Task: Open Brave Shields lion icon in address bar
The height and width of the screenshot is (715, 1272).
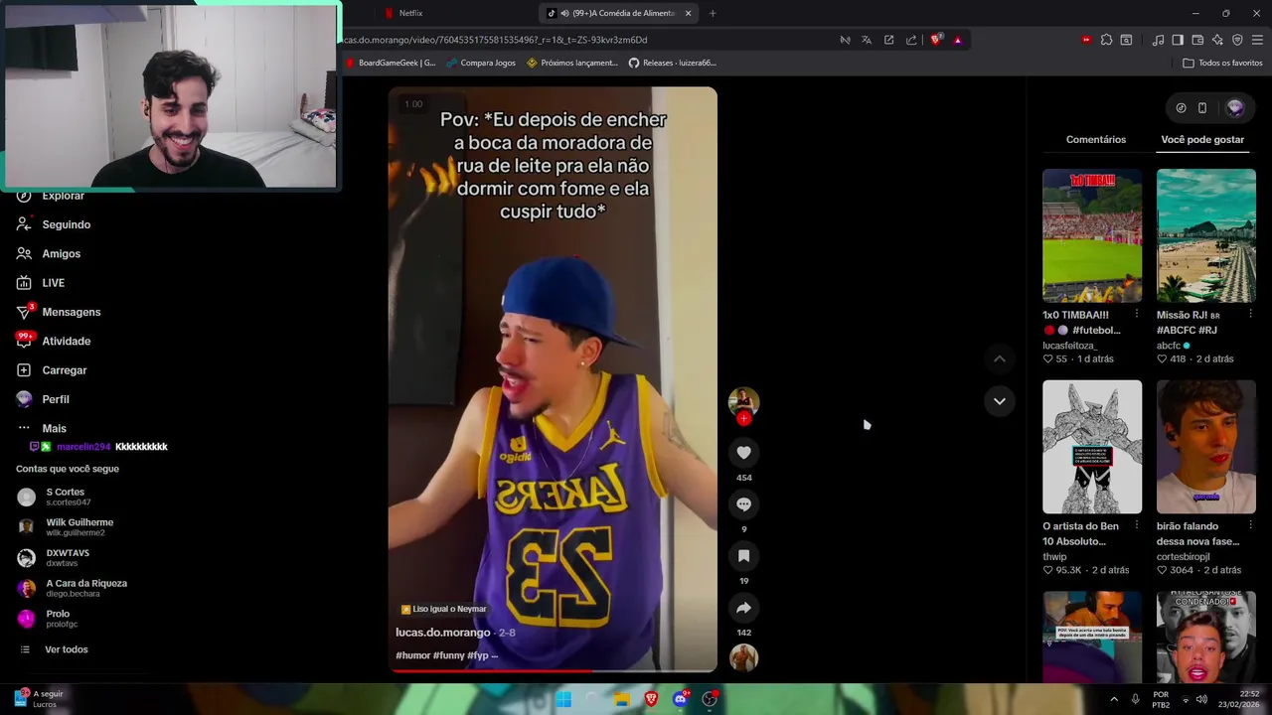Action: (x=935, y=40)
